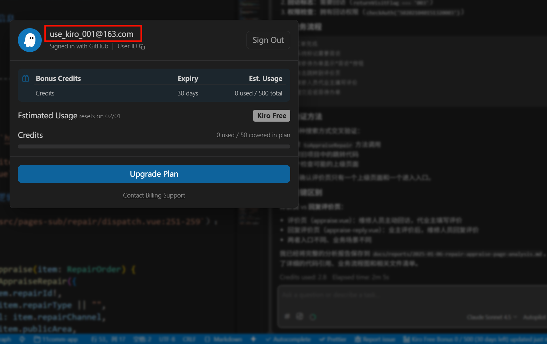The width and height of the screenshot is (547, 344).
Task: Click Report issue in the status bar
Action: (x=375, y=339)
